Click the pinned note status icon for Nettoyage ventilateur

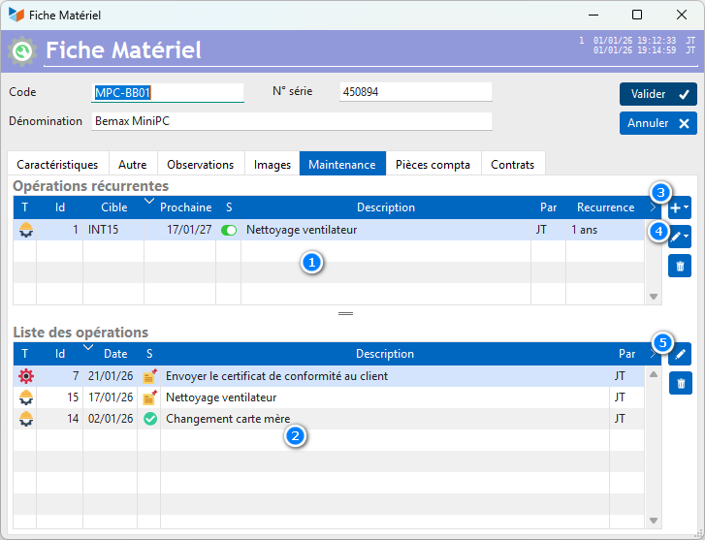149,397
